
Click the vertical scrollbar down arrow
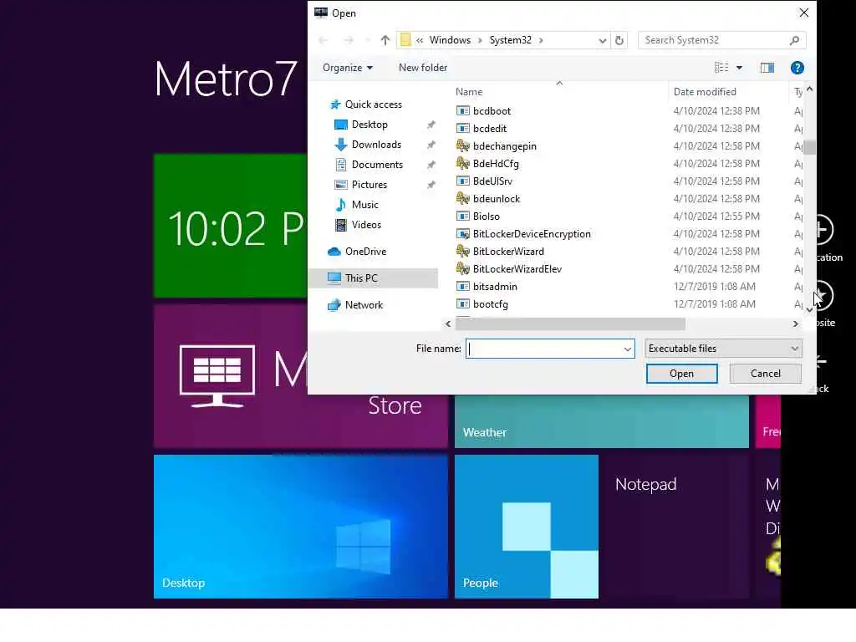[x=809, y=309]
